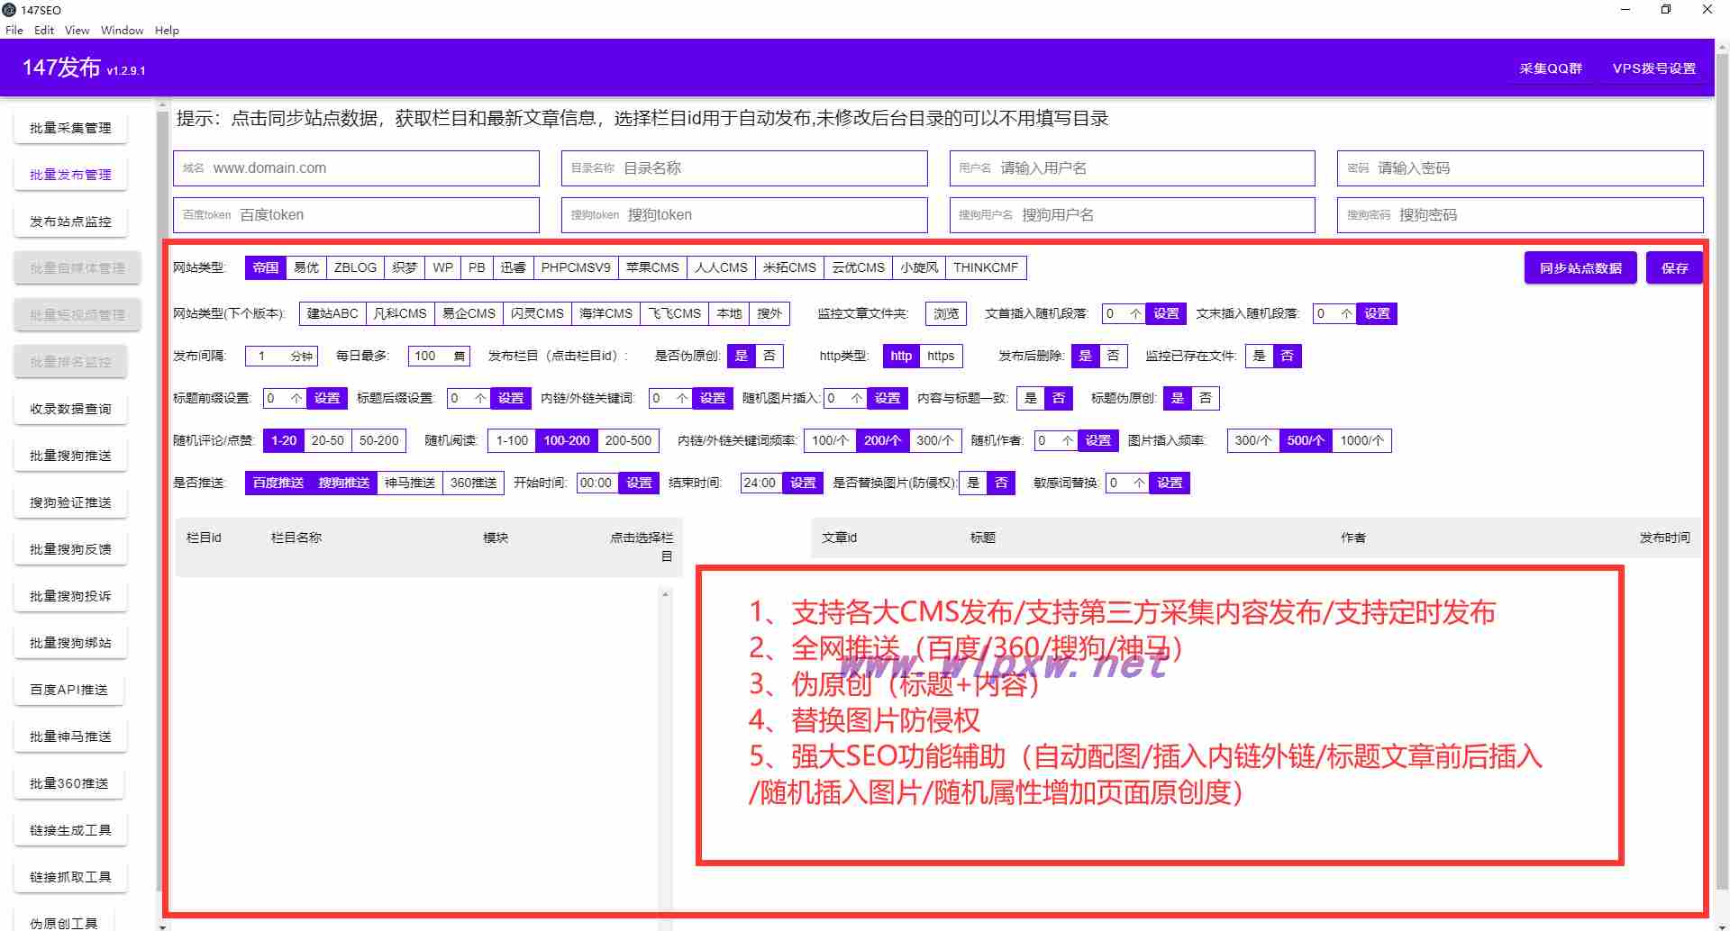Toggle 神马推送 push option
1730x931 pixels.
tap(409, 483)
